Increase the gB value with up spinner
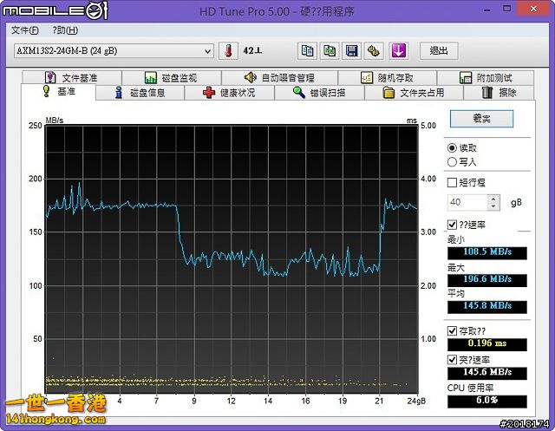Screen dimensions: 555x431 tap(494, 198)
